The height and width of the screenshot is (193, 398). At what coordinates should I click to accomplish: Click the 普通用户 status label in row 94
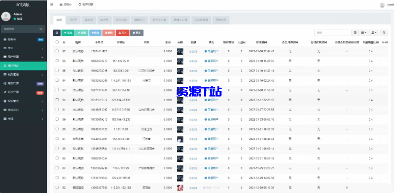213,80
